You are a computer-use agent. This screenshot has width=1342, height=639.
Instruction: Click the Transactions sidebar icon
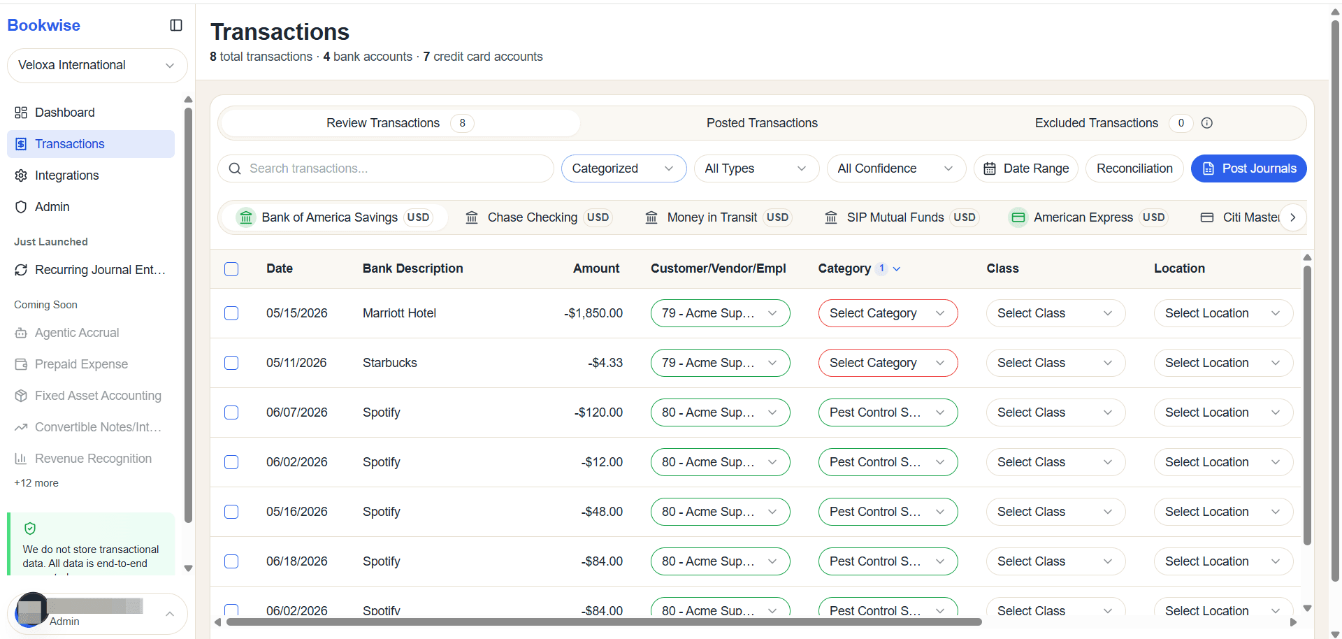[x=21, y=144]
